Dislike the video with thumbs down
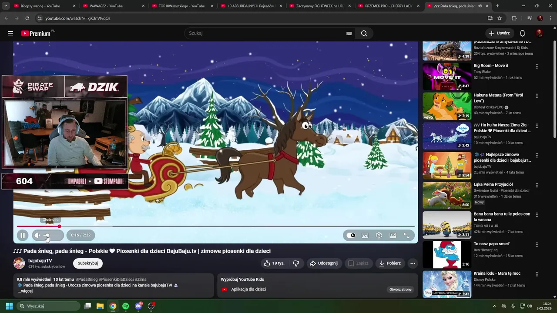The image size is (557, 313). pyautogui.click(x=296, y=263)
